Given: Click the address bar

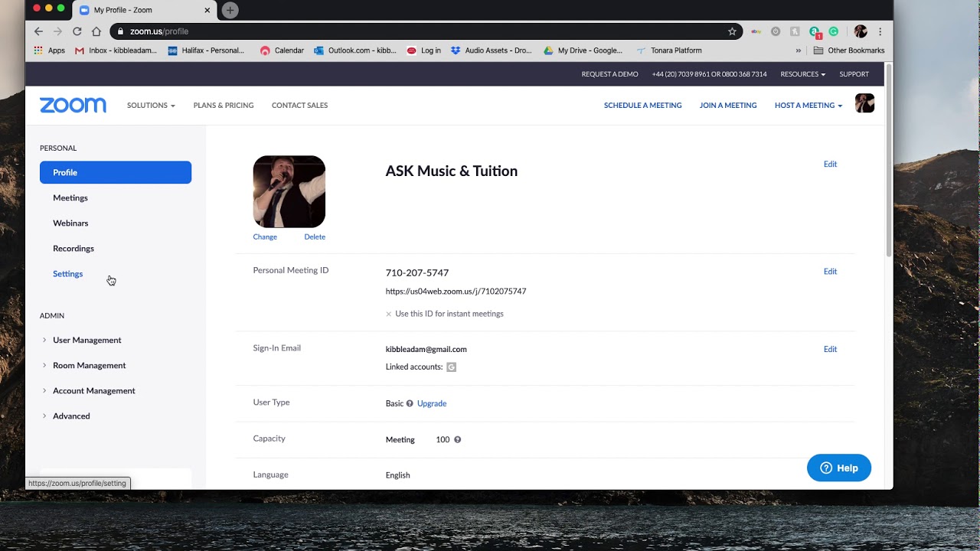Looking at the screenshot, I should point(426,31).
